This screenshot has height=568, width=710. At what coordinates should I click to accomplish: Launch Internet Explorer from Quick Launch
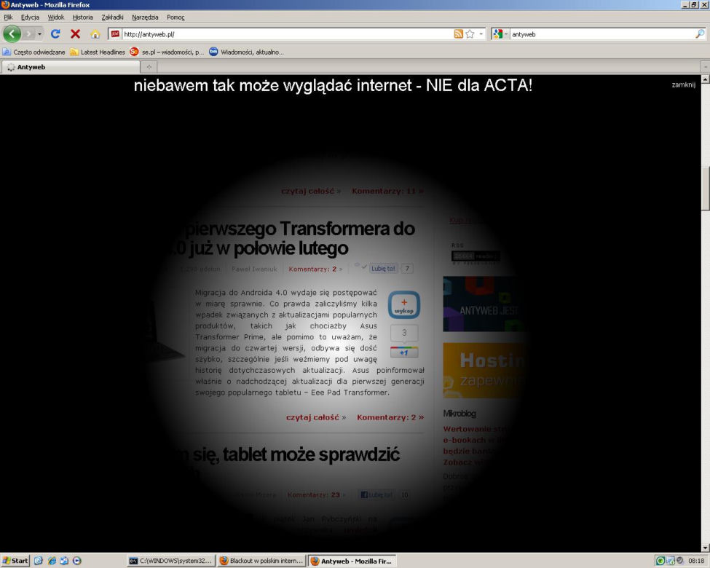[52, 561]
